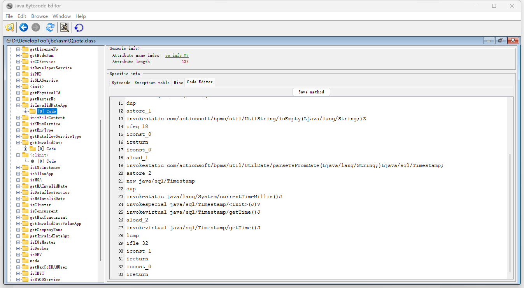The width and height of the screenshot is (524, 288).
Task: Expand the Code node under getInvalidDate
Action: tap(26, 149)
